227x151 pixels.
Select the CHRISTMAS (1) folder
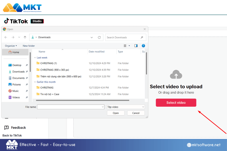click(48, 63)
